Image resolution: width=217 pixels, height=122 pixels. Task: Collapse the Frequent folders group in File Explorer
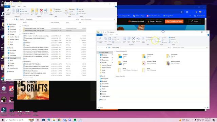(115, 51)
